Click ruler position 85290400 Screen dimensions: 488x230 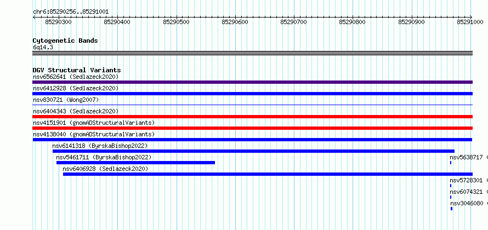(x=117, y=22)
